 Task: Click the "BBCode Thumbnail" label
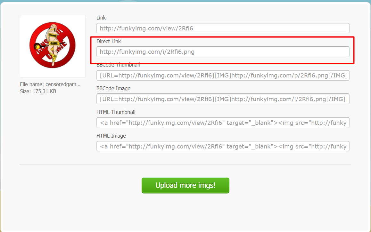click(118, 65)
